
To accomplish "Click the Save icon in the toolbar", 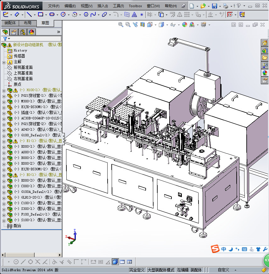I will (x=214, y=6).
